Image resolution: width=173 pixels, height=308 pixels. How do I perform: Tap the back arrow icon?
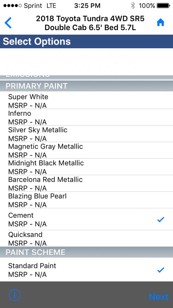click(8, 23)
